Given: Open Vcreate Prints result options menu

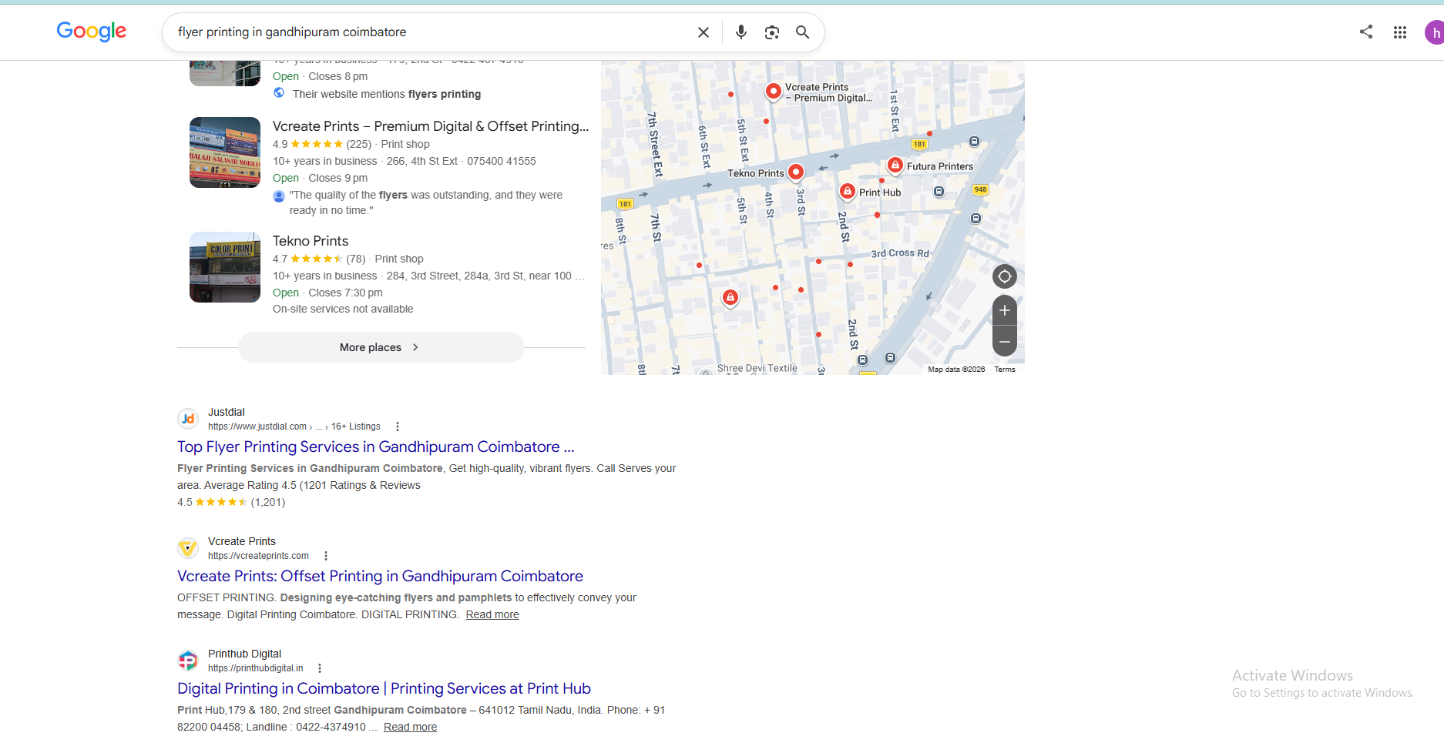Looking at the screenshot, I should pyautogui.click(x=326, y=556).
